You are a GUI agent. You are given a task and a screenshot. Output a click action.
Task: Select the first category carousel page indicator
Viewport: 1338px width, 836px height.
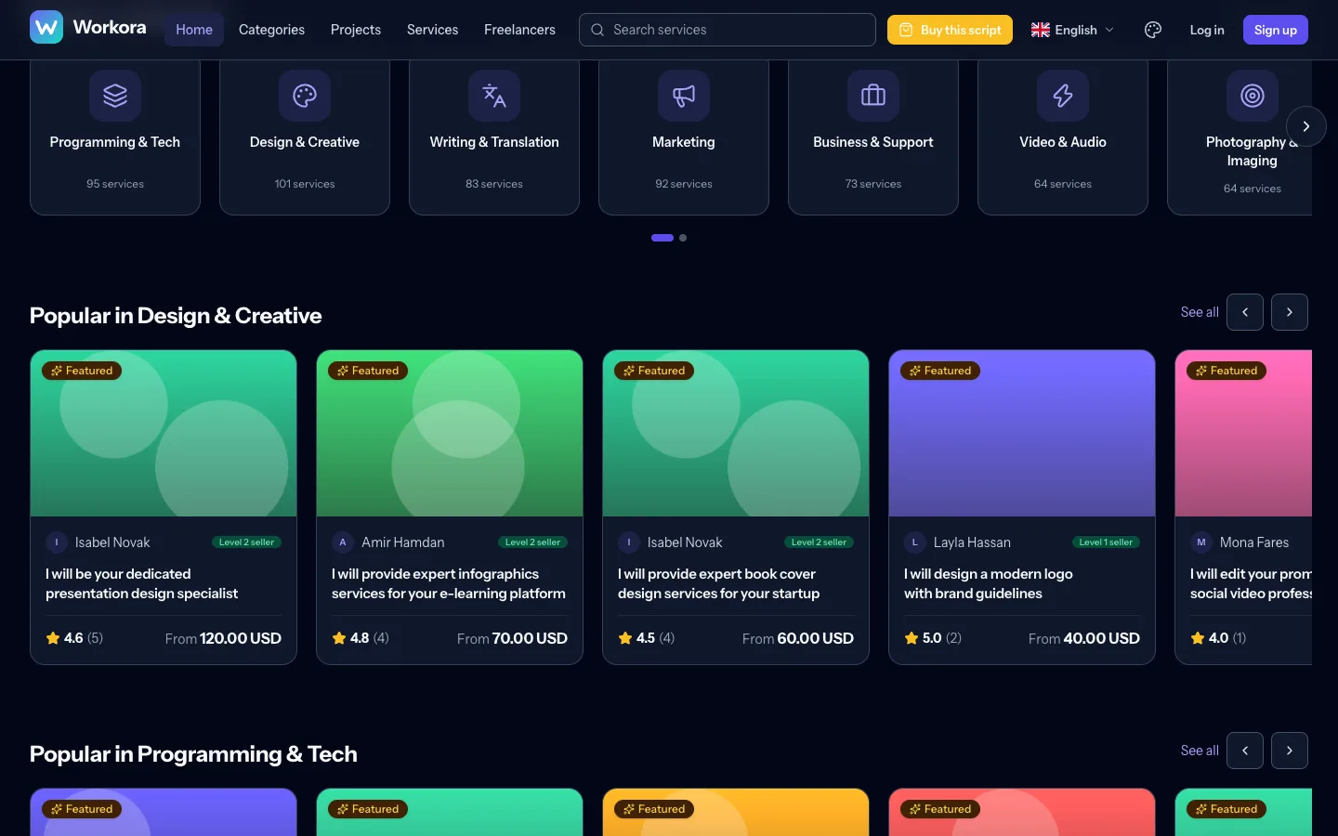click(x=662, y=238)
